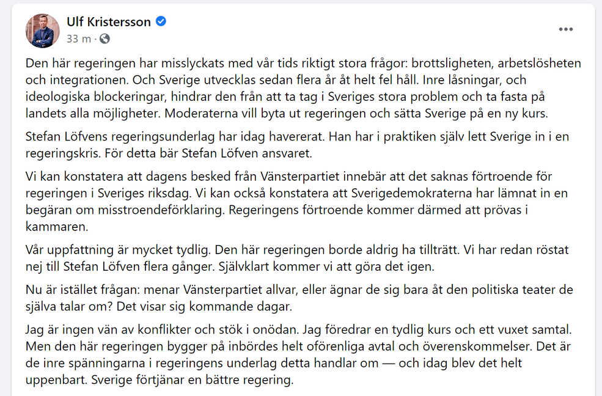Open the three-dot post options menu
Image resolution: width=602 pixels, height=396 pixels.
coord(565,29)
